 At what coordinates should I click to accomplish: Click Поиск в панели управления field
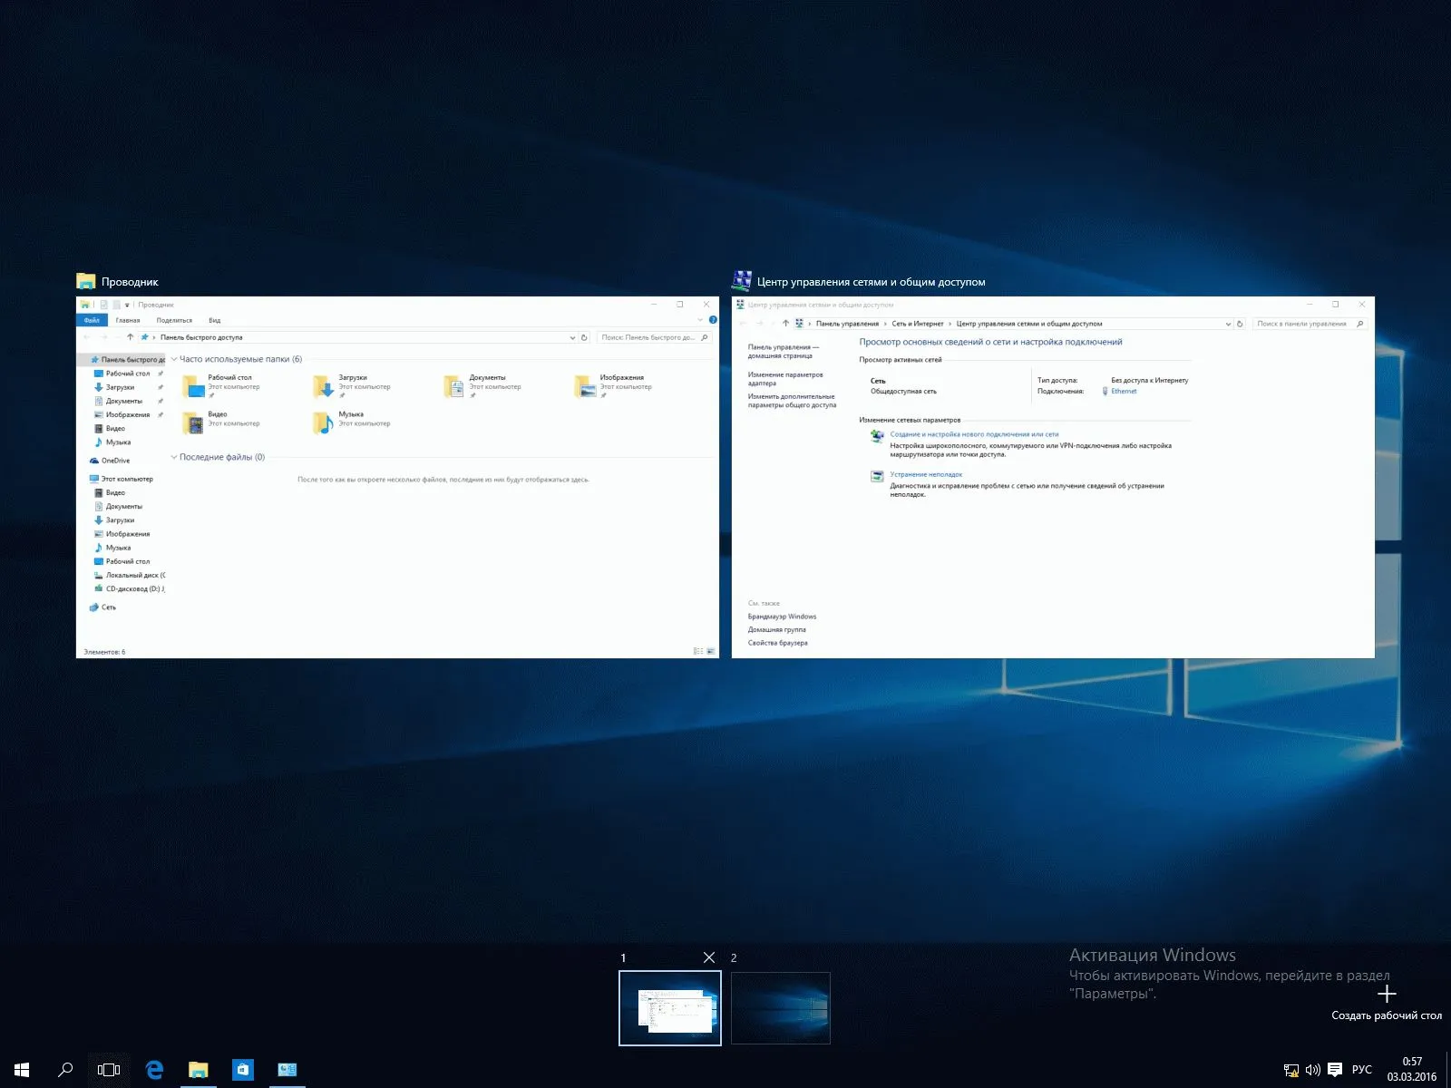click(x=1310, y=324)
